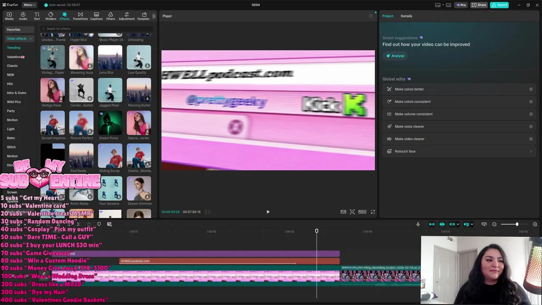Choose the Jagged Pixel effect thumbnail
This screenshot has width=542, height=305.
click(110, 90)
